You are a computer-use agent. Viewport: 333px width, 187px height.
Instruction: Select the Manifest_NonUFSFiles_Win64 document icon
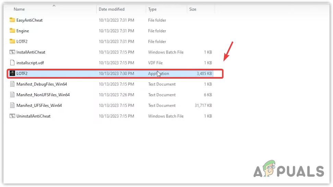[12, 95]
